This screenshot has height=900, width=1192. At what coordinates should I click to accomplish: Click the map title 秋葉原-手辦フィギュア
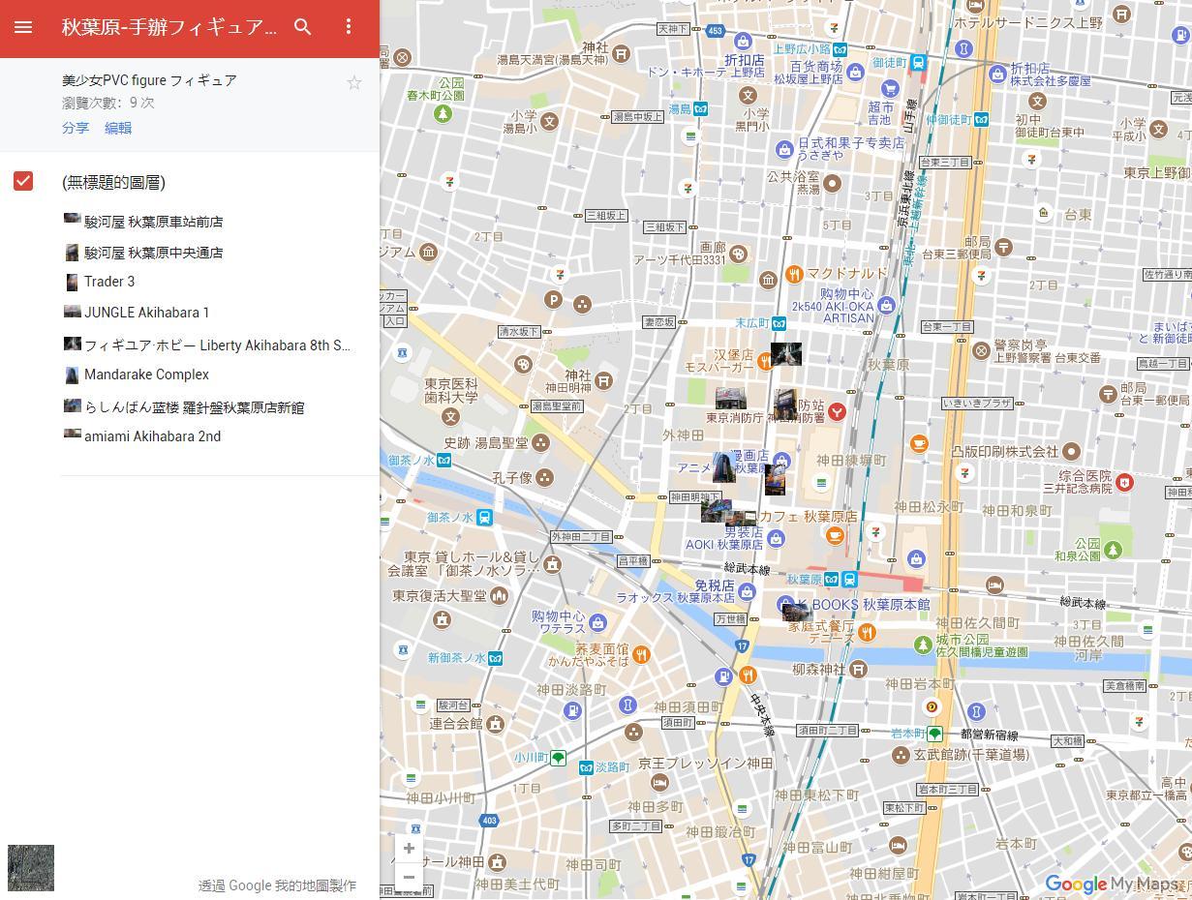tap(169, 27)
